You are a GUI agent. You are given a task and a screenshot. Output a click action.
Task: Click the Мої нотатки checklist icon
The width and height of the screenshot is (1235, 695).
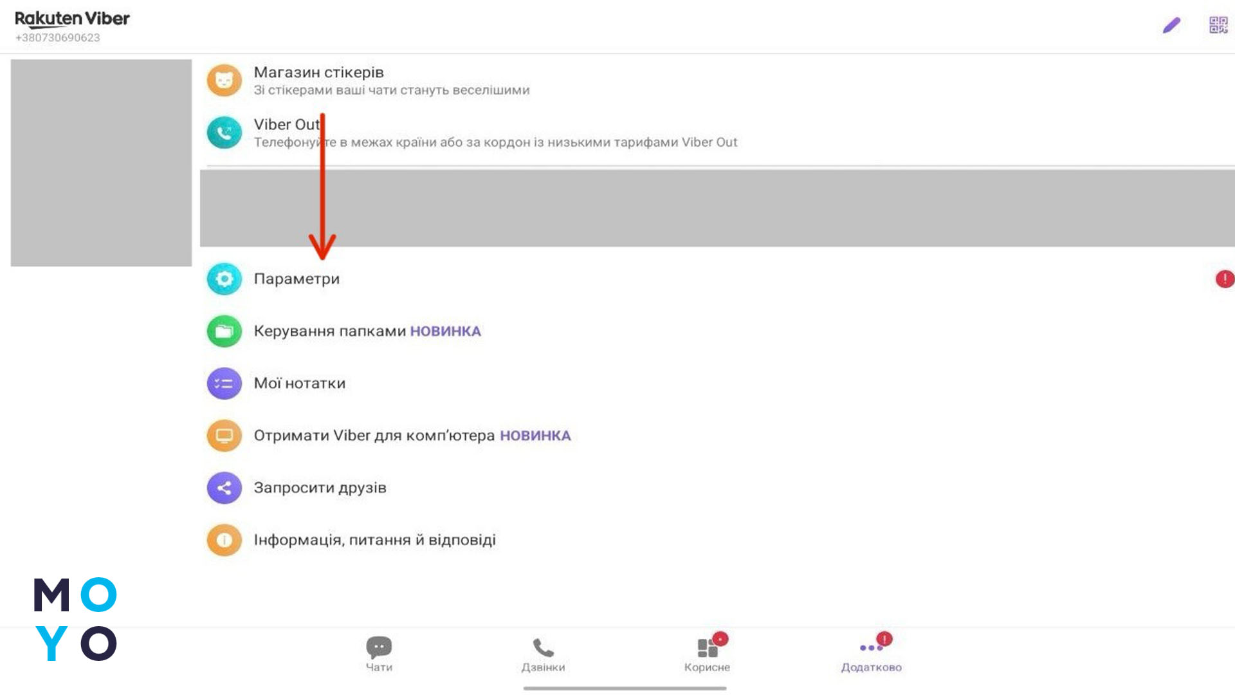tap(224, 384)
